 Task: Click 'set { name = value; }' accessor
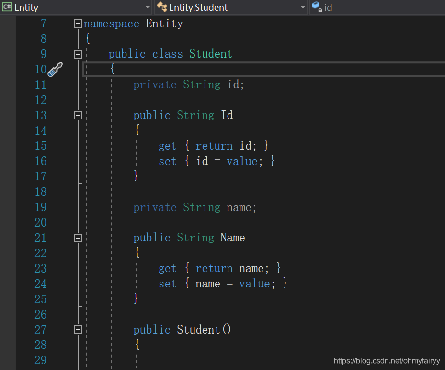pyautogui.click(x=223, y=284)
